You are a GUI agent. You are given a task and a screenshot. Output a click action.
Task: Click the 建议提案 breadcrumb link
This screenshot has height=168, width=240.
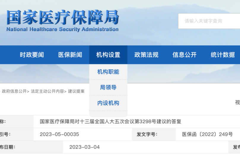tap(76, 91)
